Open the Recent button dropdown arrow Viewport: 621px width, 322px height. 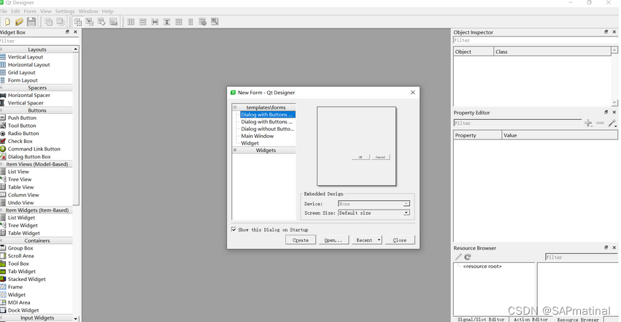point(379,240)
